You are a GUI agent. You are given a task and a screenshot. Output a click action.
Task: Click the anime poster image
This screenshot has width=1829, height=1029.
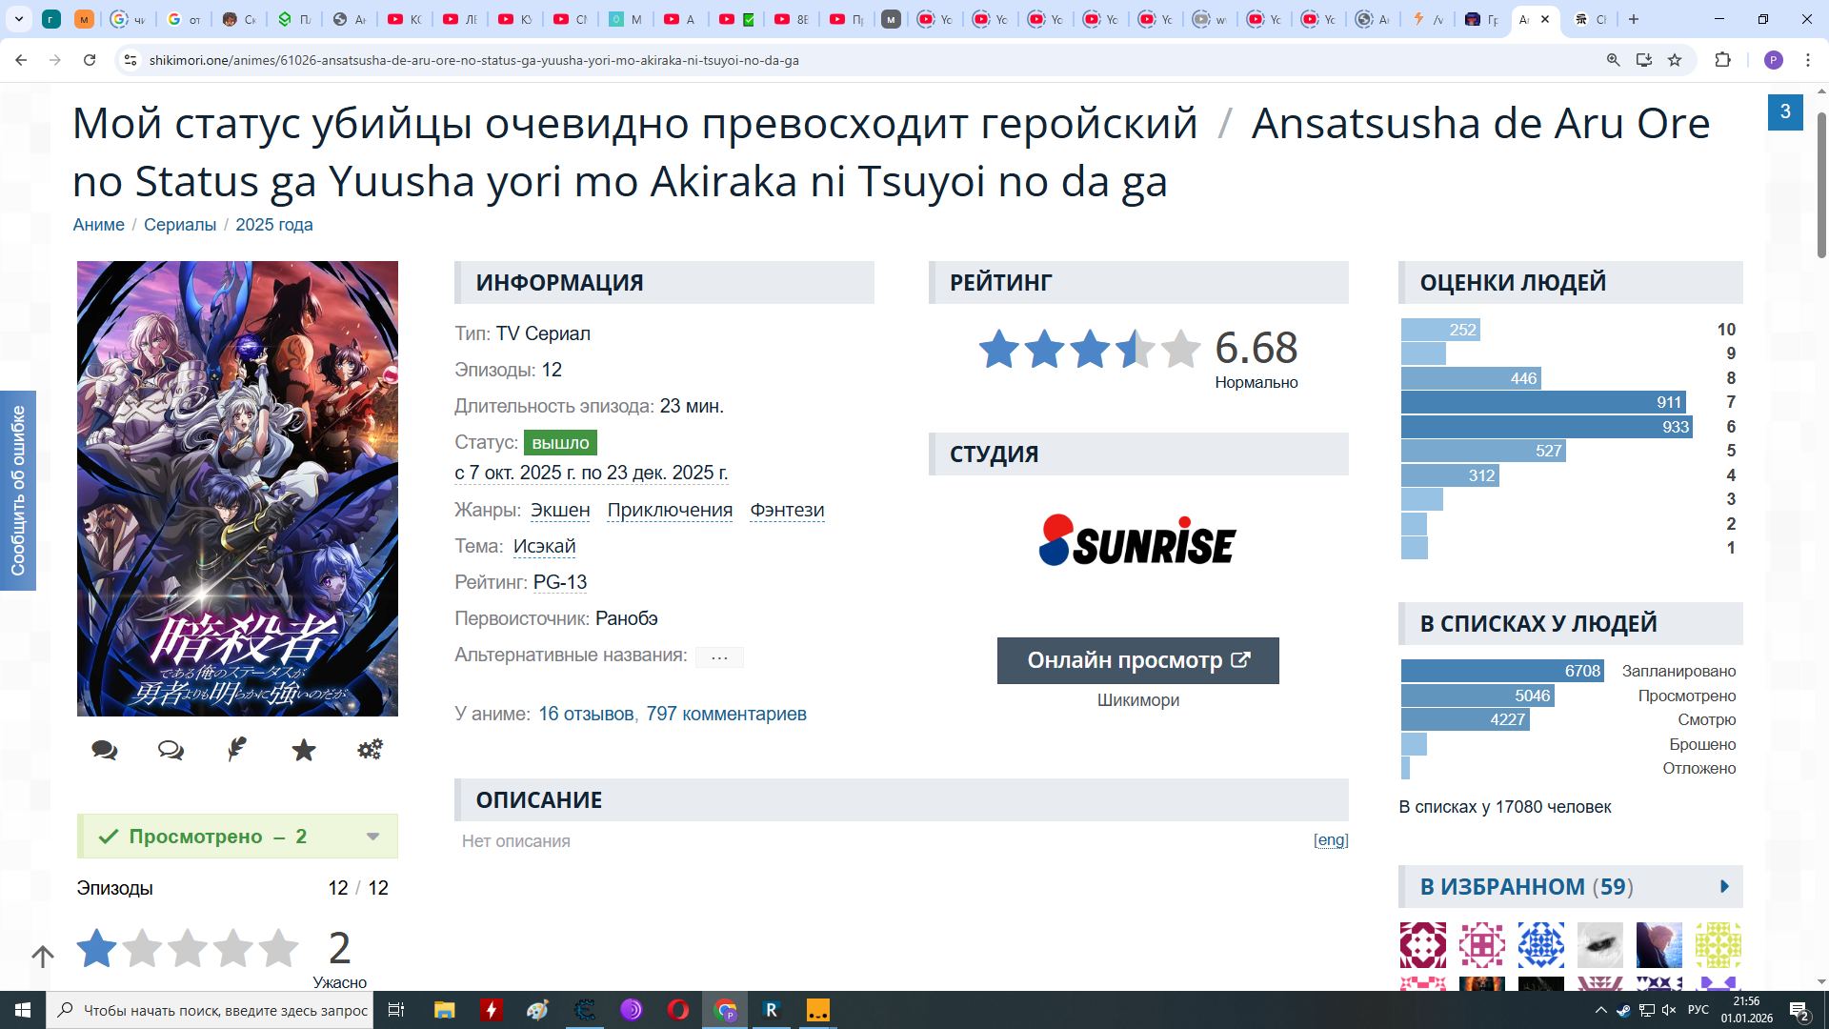(237, 488)
